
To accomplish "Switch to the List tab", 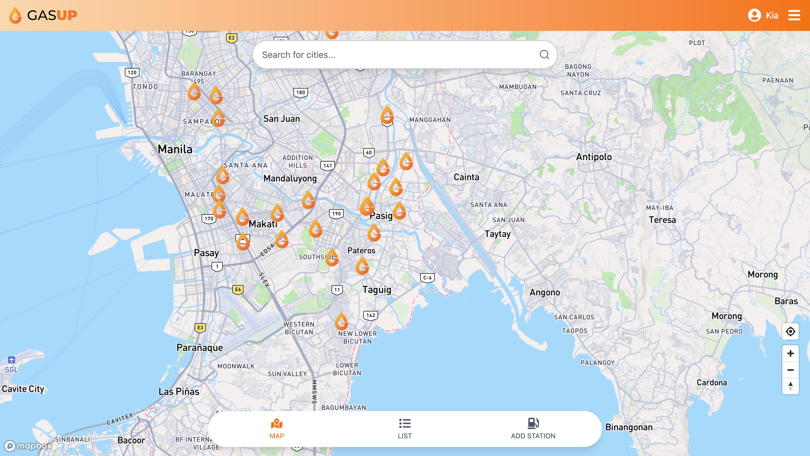I will tap(404, 429).
